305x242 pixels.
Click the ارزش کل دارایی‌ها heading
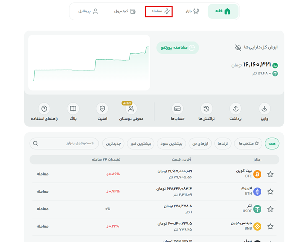[x=261, y=47]
